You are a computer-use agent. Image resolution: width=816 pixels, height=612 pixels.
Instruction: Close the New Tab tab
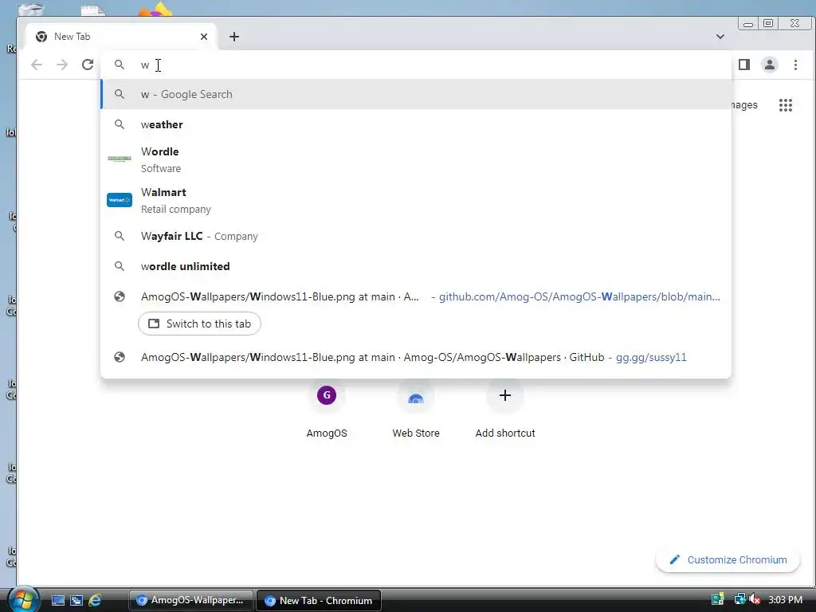click(x=204, y=37)
